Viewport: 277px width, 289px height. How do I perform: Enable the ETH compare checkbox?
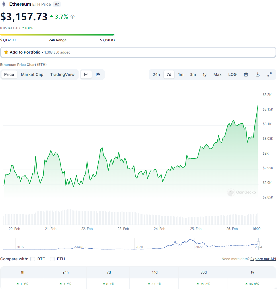coord(52,259)
